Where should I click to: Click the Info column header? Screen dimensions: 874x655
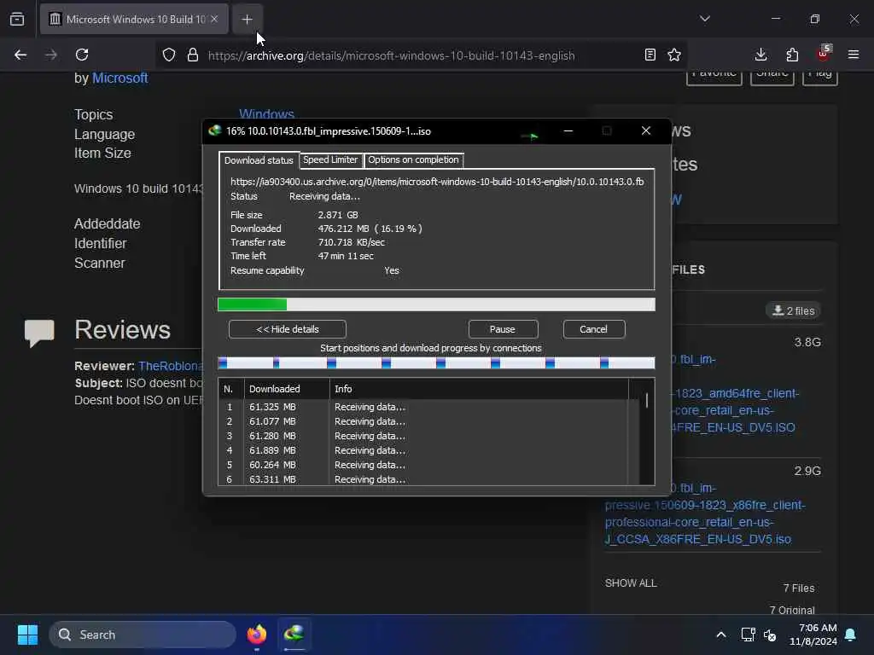(x=479, y=389)
